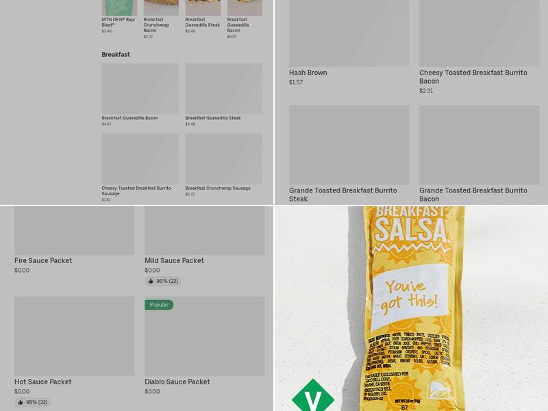
Task: Click the Breakfast section heading
Action: pos(116,55)
